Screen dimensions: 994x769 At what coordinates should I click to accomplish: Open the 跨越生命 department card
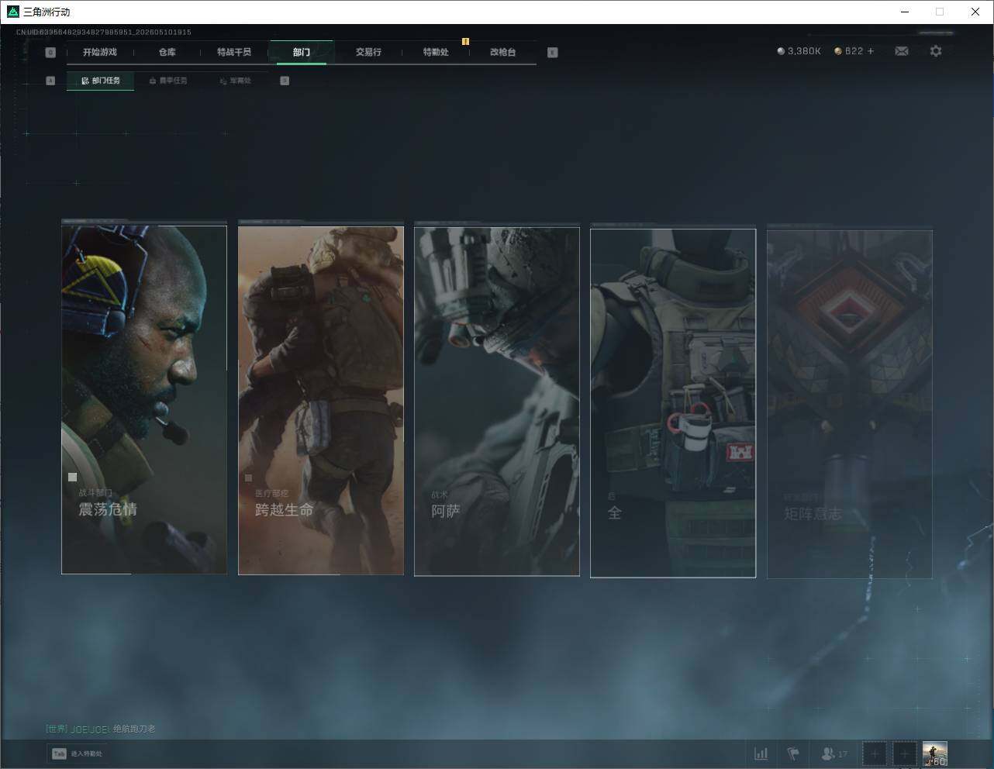click(321, 400)
